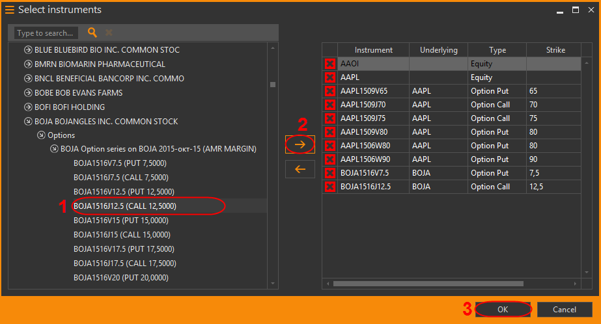Remove AAPL1506W90 using red X icon
Viewport: 601px width, 324px height.
tap(330, 159)
